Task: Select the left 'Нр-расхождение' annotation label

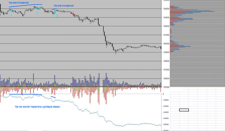Action: [18, 3]
